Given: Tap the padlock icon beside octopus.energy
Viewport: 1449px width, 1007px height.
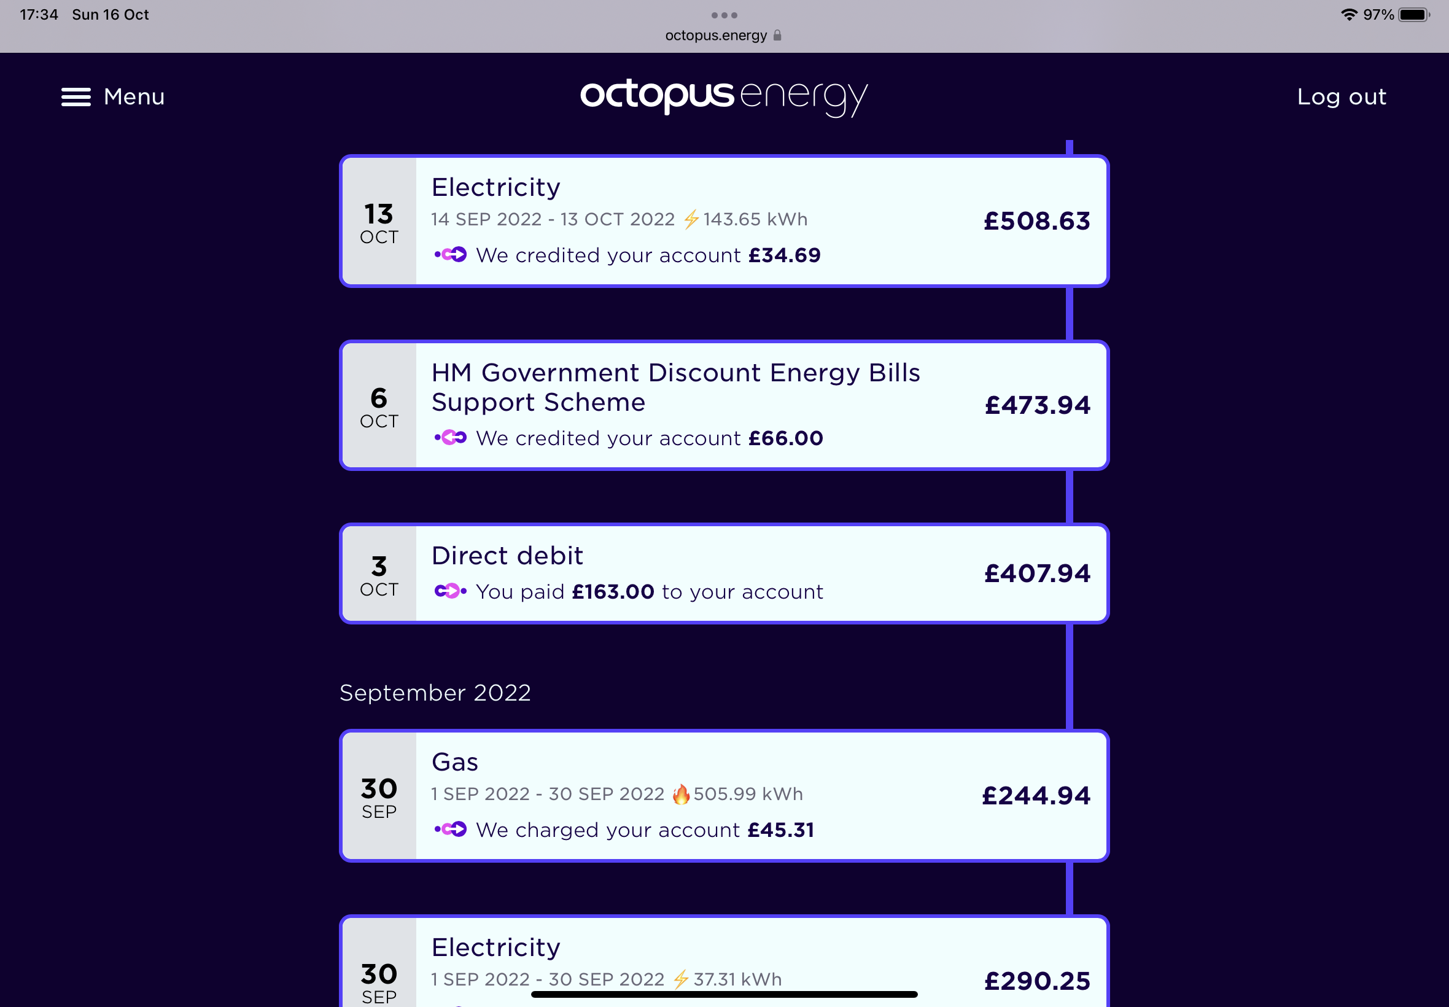Looking at the screenshot, I should (777, 36).
